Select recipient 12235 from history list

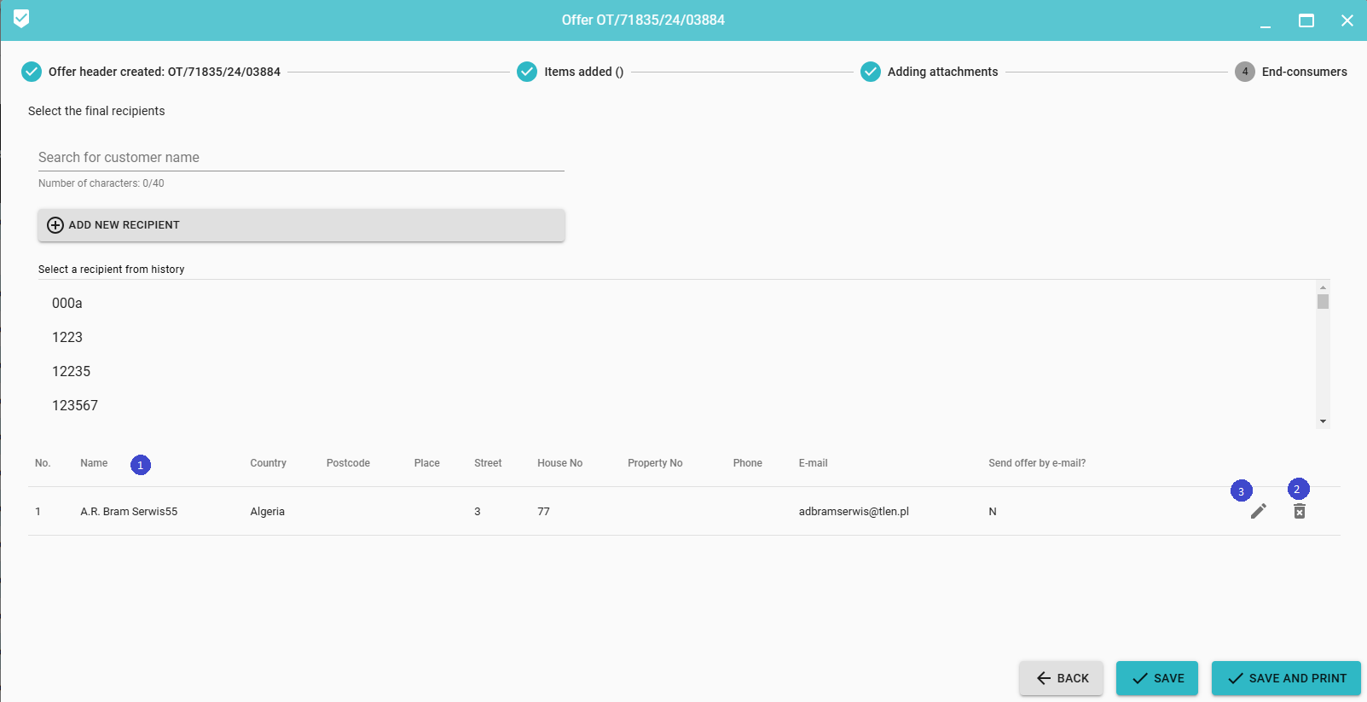tap(72, 372)
